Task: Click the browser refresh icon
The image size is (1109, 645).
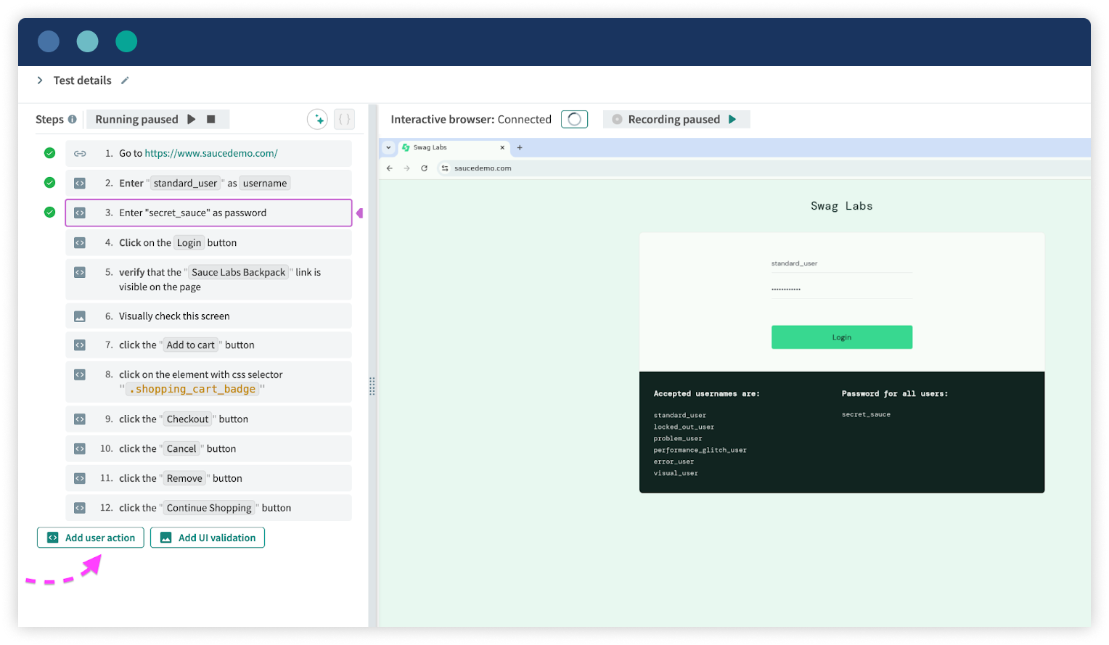Action: pyautogui.click(x=424, y=168)
